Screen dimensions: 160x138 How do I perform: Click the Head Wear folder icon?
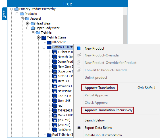33,23
